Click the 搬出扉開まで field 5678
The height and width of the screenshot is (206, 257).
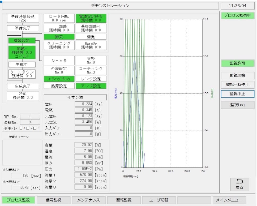[x=20, y=188]
